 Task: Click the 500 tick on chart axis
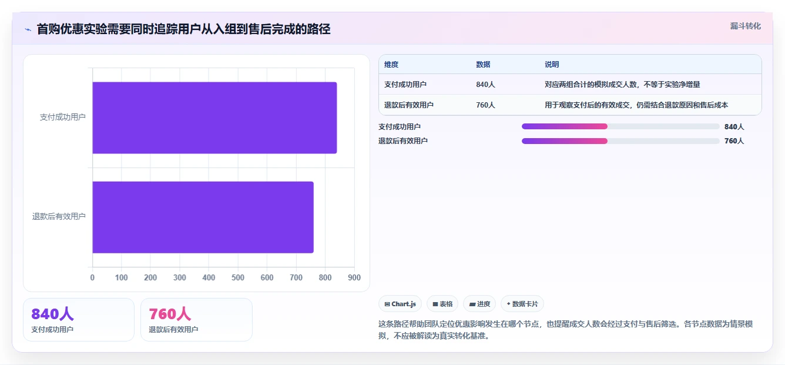[x=238, y=277]
